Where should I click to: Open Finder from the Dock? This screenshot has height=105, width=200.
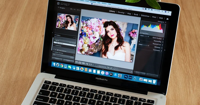[54, 64]
